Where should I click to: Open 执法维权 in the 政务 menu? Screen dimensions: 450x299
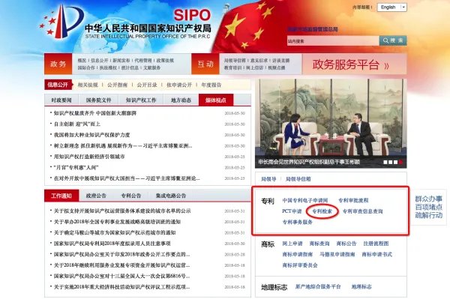[108, 67]
